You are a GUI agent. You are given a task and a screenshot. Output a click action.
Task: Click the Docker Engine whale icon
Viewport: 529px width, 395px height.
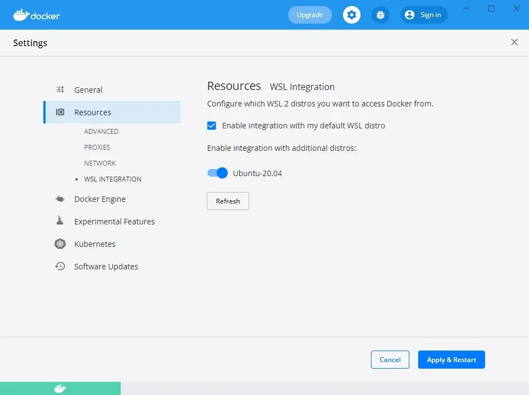tap(60, 199)
